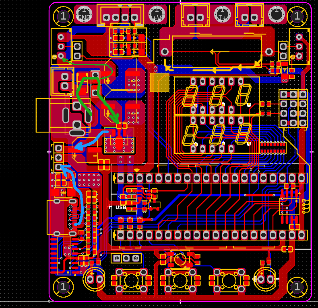The width and height of the screenshot is (318, 308).
Task: Select the 3x4 pin header on the right edge
Action: (x=293, y=108)
